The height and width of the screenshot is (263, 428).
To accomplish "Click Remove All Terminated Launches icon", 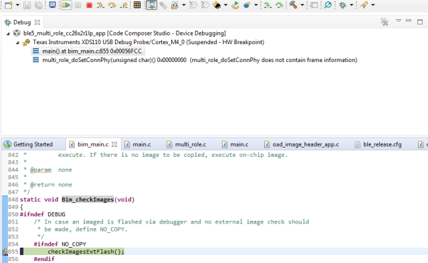I will (x=385, y=22).
